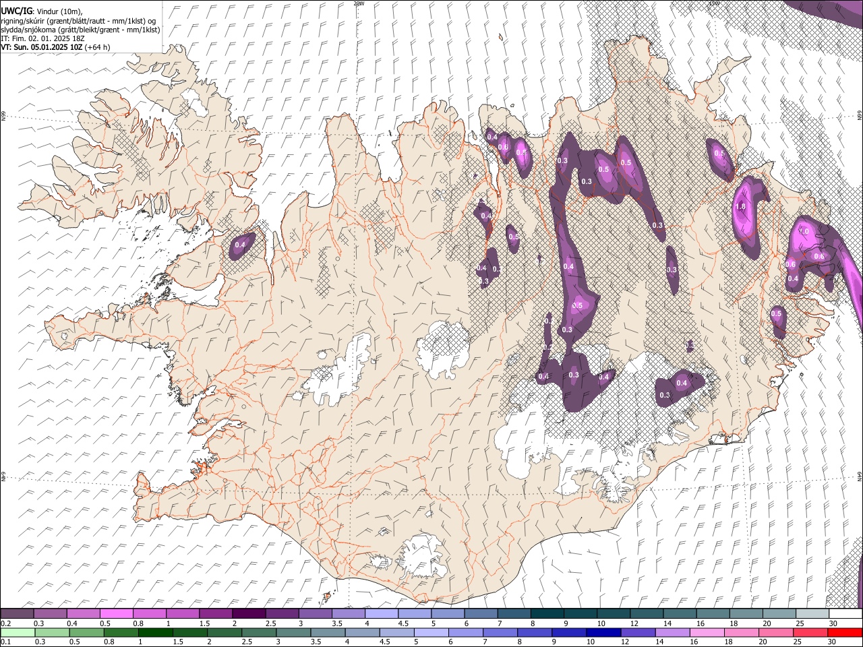Click the 'slydda/snjókoma' legend description line
The height and width of the screenshot is (647, 863).
[80, 30]
